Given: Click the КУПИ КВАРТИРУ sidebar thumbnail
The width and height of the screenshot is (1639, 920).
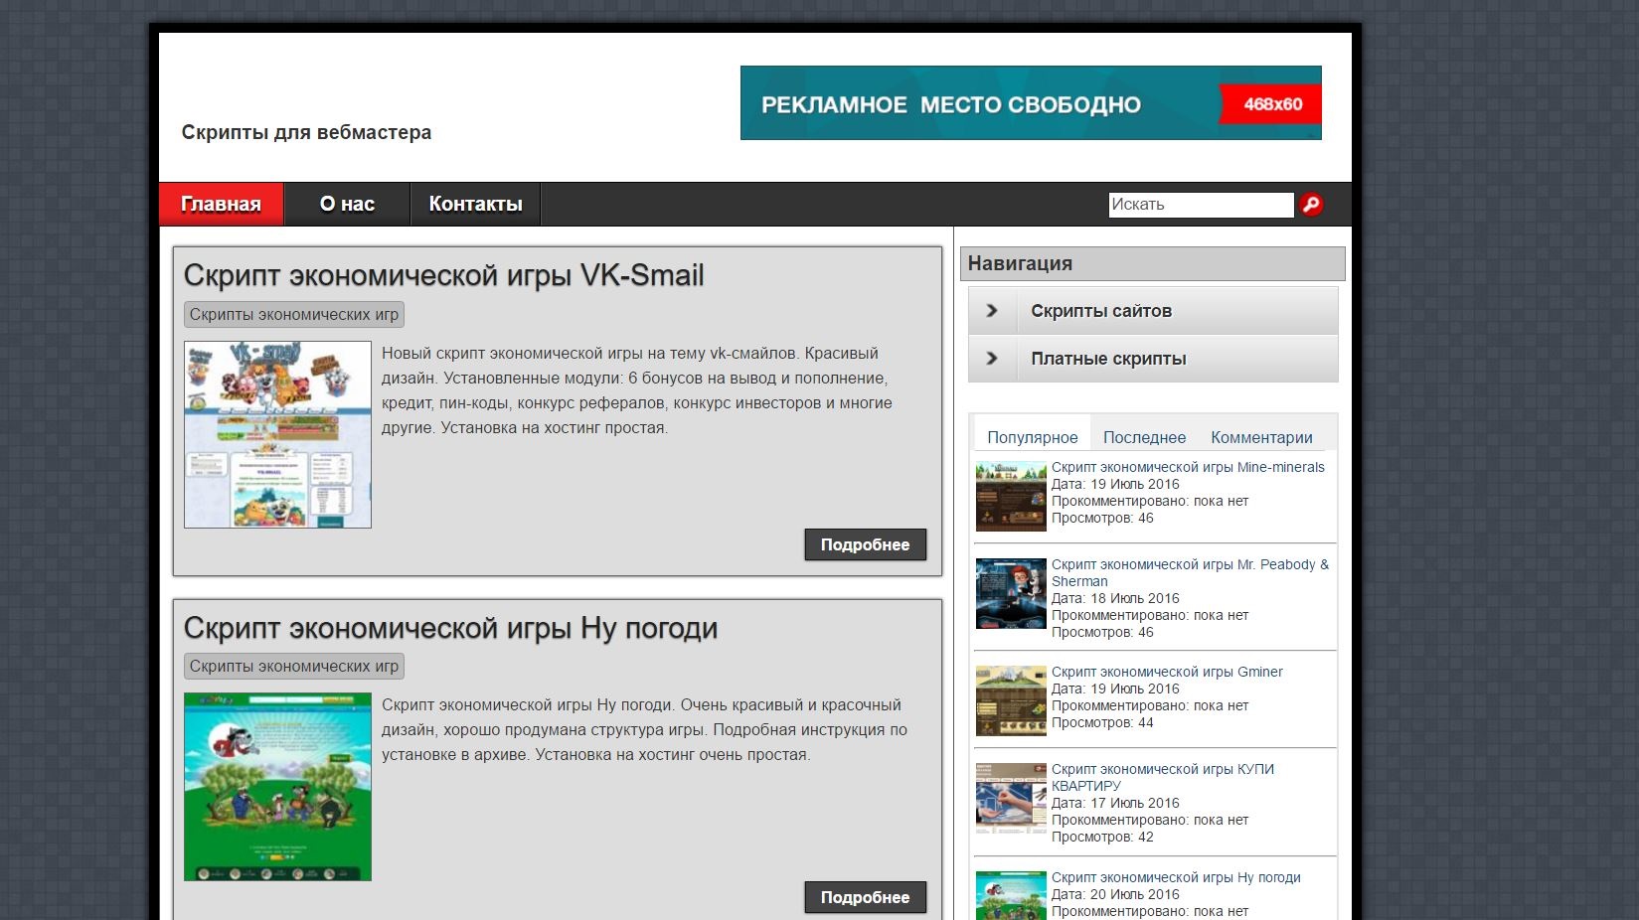Looking at the screenshot, I should pos(1011,798).
